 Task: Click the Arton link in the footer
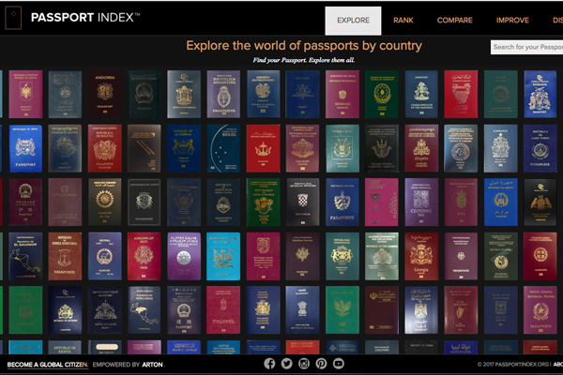(x=151, y=364)
